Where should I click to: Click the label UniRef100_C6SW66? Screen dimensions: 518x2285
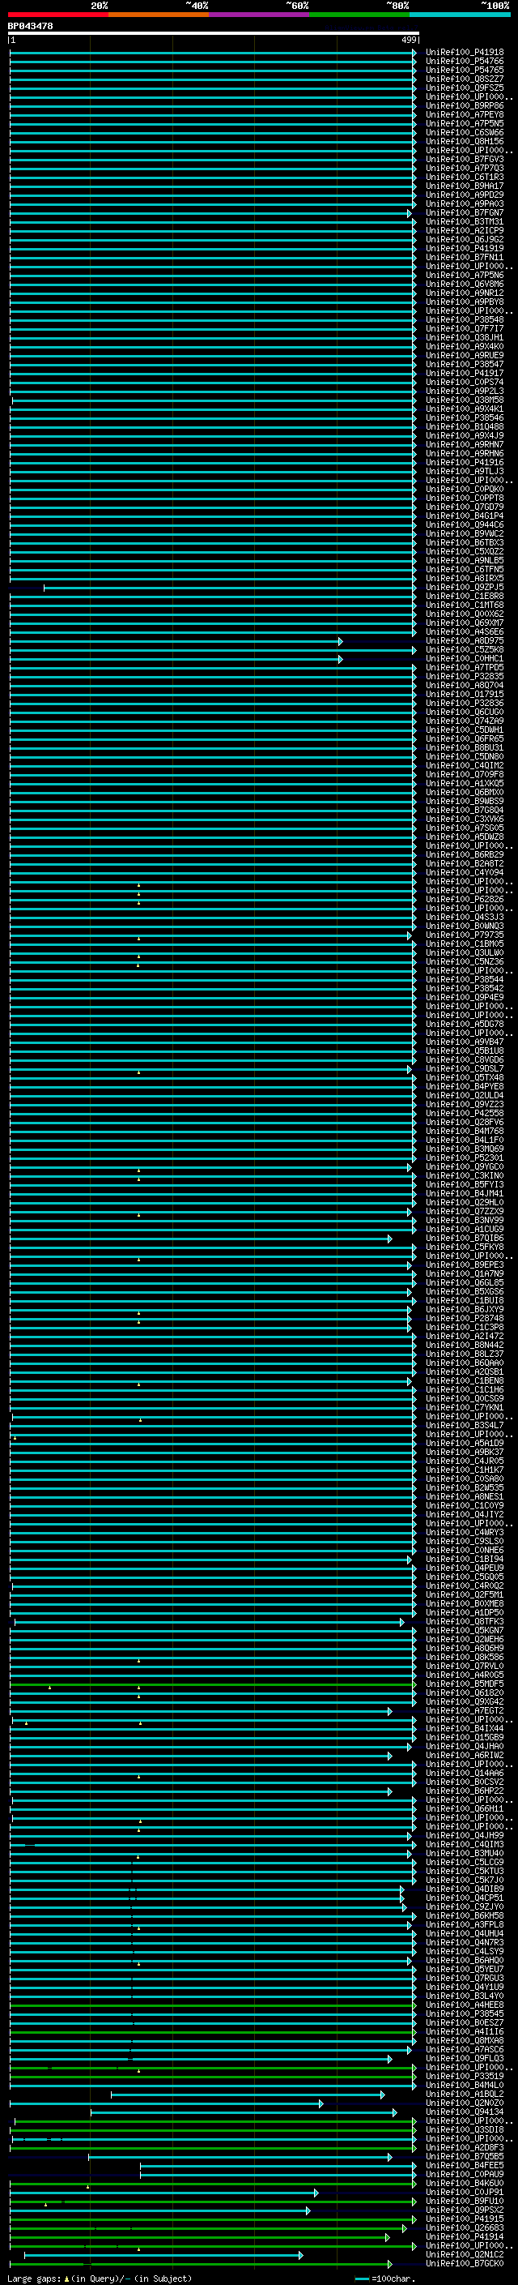tap(465, 132)
